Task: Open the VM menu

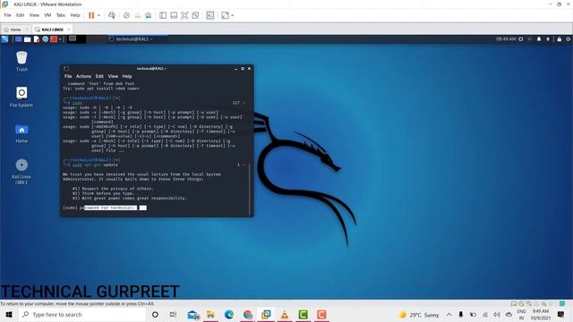Action: 47,15
